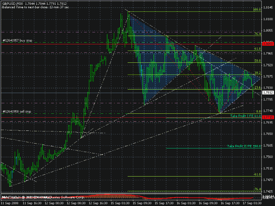Click the '15 Sep 01:30' time axis label
The height and width of the screenshot is (206, 275).
[x=120, y=203]
